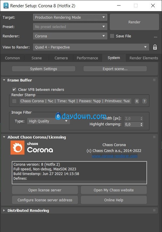
Task: Collapse About Chaos Corona/Licensing rollout
Action: [x=4, y=137]
